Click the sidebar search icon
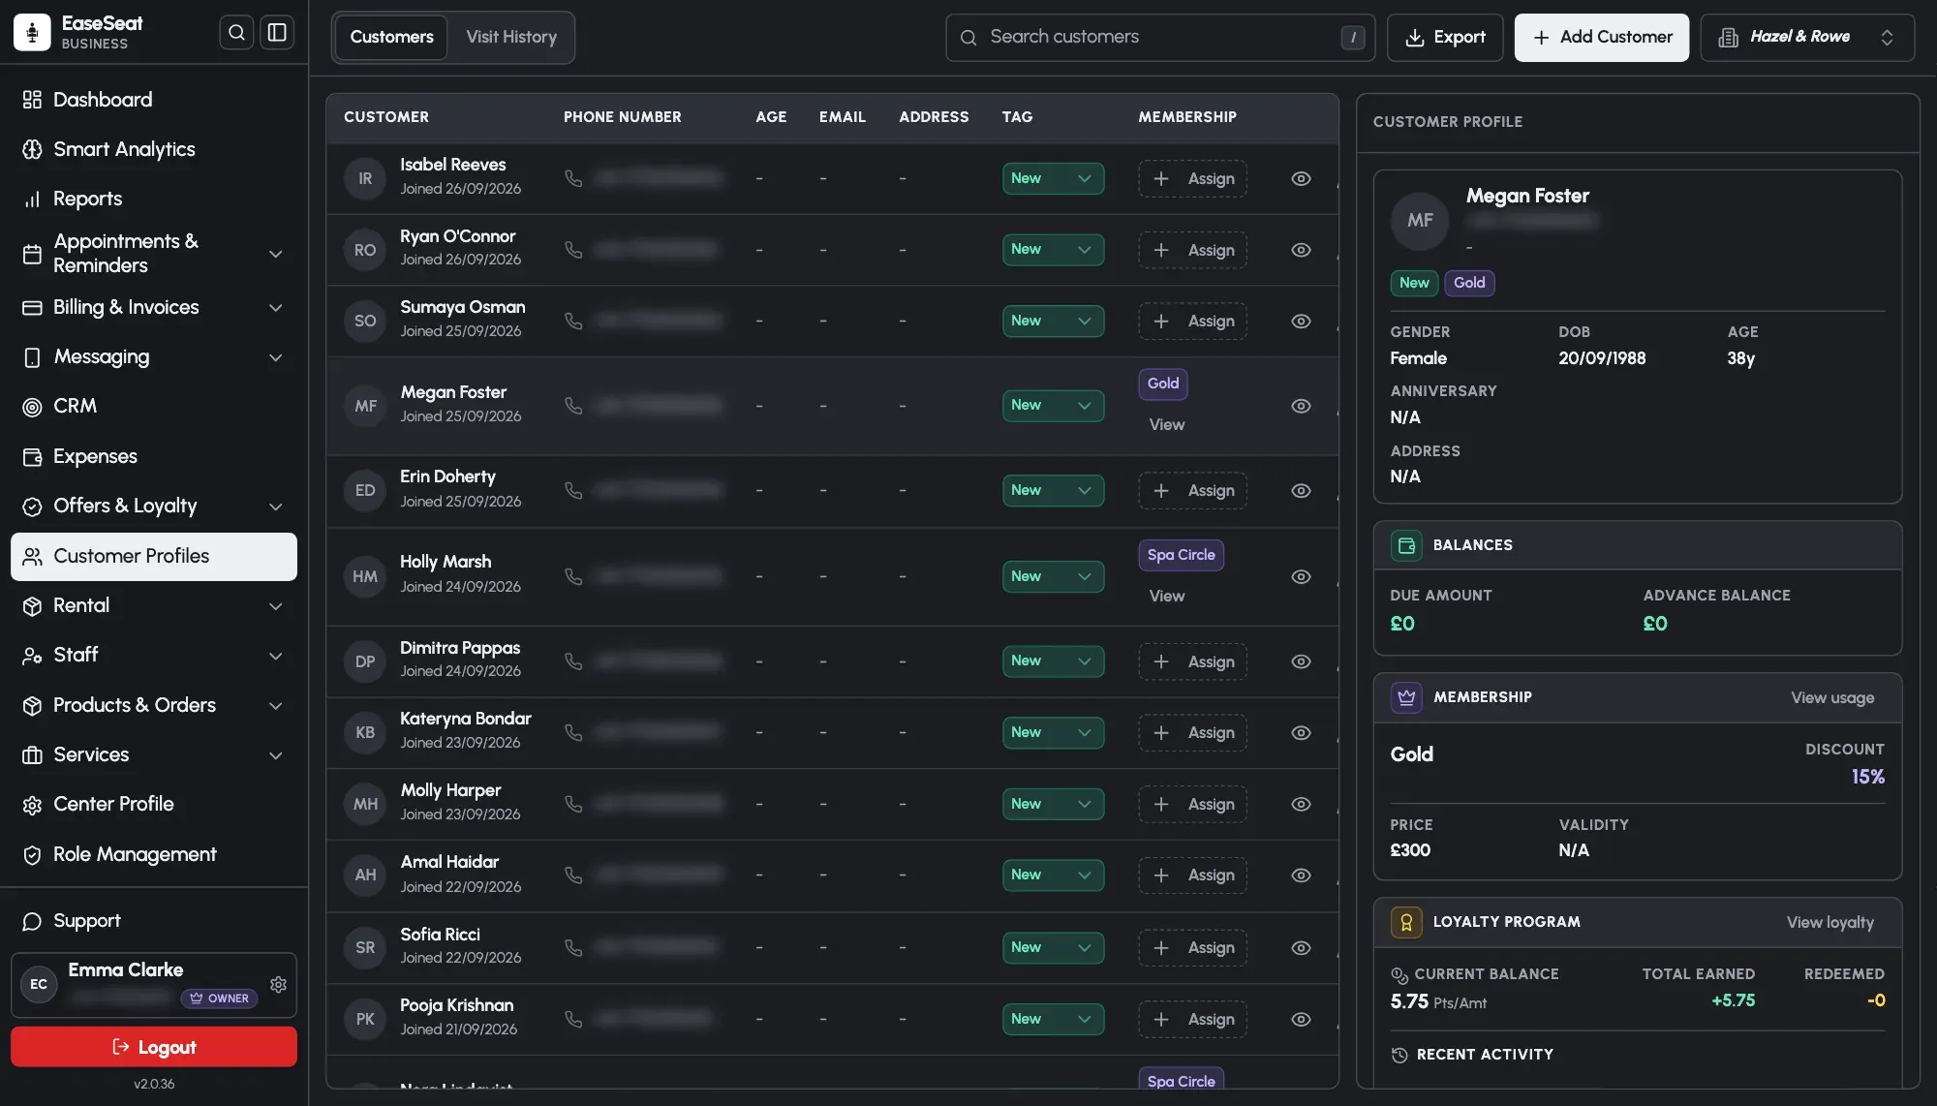 [236, 33]
